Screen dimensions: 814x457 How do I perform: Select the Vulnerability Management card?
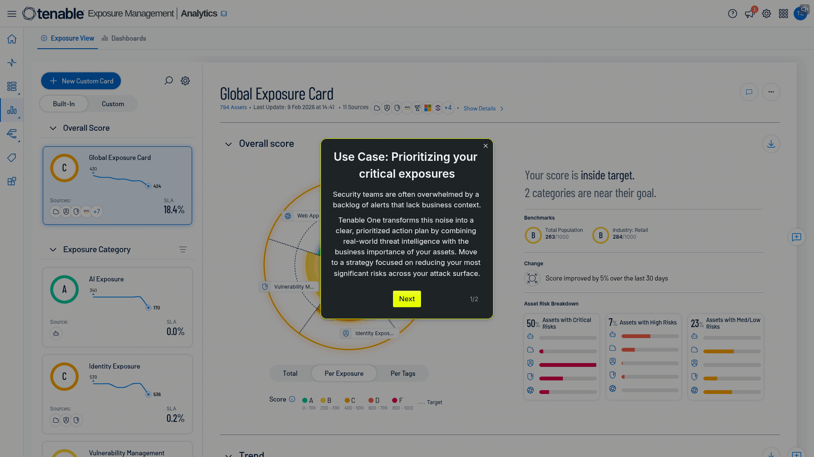[117, 449]
